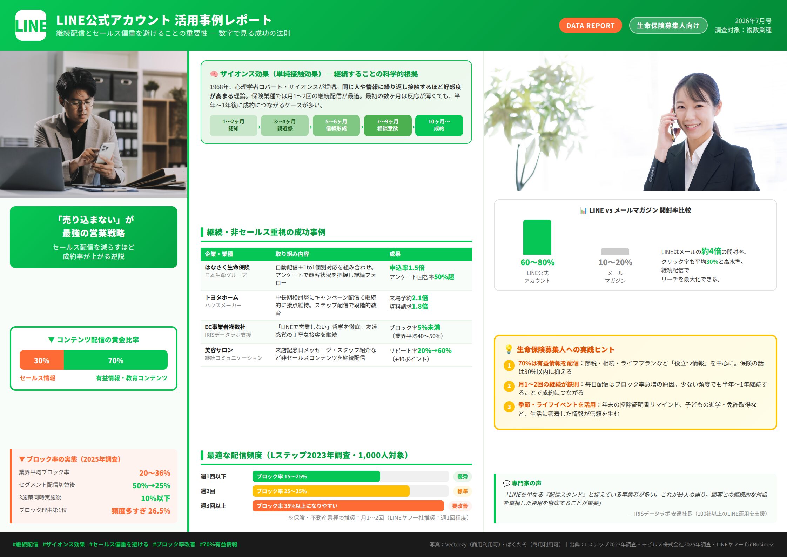Click the brain icon beside ザイオンス効果 heading
The height and width of the screenshot is (557, 787).
click(x=214, y=74)
